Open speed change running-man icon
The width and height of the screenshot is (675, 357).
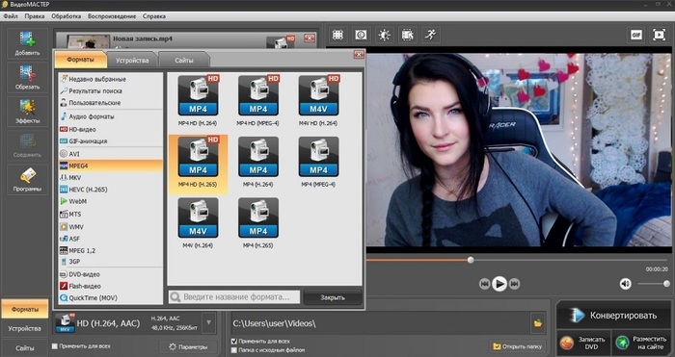coord(430,35)
